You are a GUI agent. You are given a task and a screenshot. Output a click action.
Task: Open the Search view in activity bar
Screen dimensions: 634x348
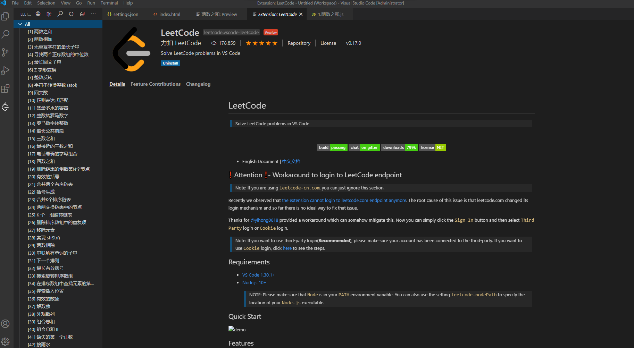click(6, 34)
